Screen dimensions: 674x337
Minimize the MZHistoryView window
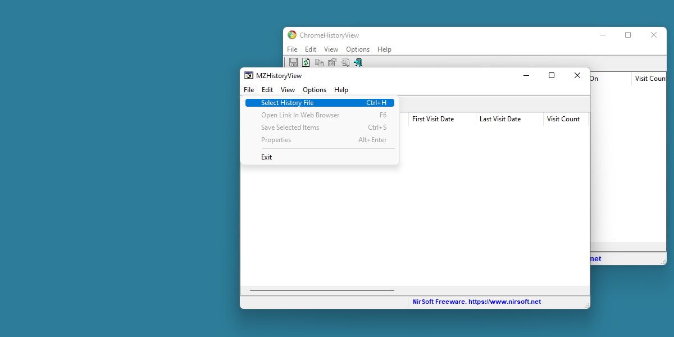[526, 75]
